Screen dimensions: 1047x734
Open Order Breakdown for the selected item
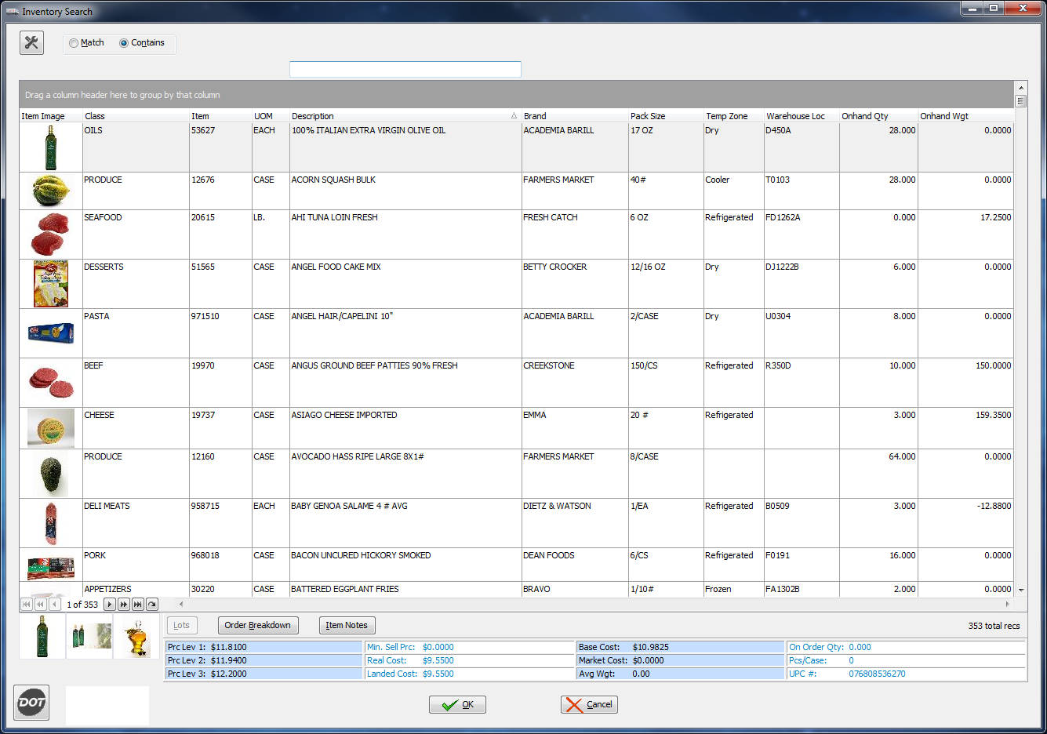pyautogui.click(x=258, y=625)
